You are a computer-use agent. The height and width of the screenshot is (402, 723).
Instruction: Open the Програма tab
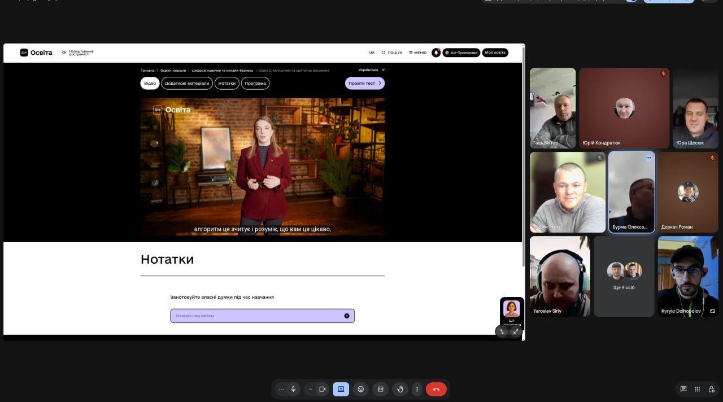point(255,83)
